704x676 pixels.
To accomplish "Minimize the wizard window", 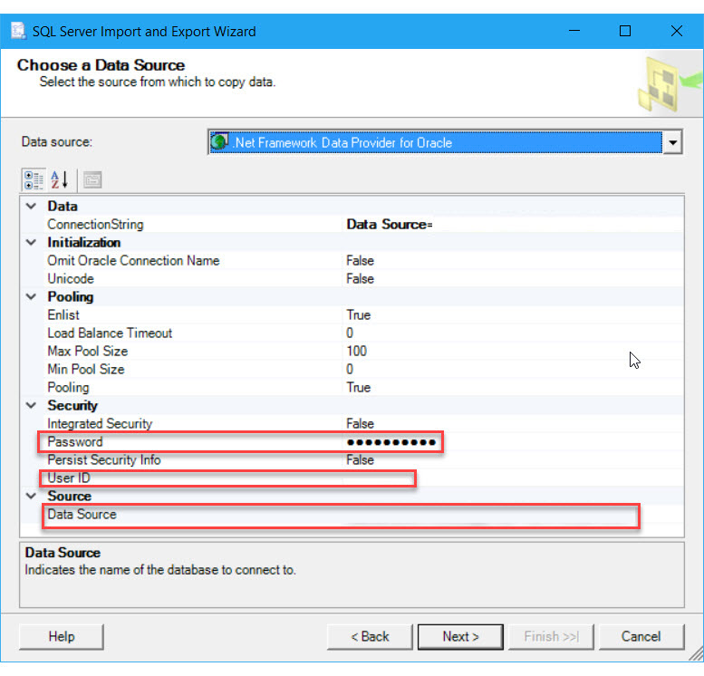I will tap(574, 31).
